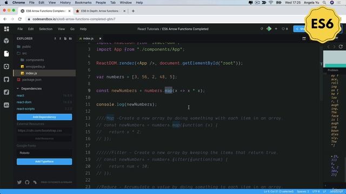
Task: Open the feedback icon beside the GitHub icon
Action: 35,182
